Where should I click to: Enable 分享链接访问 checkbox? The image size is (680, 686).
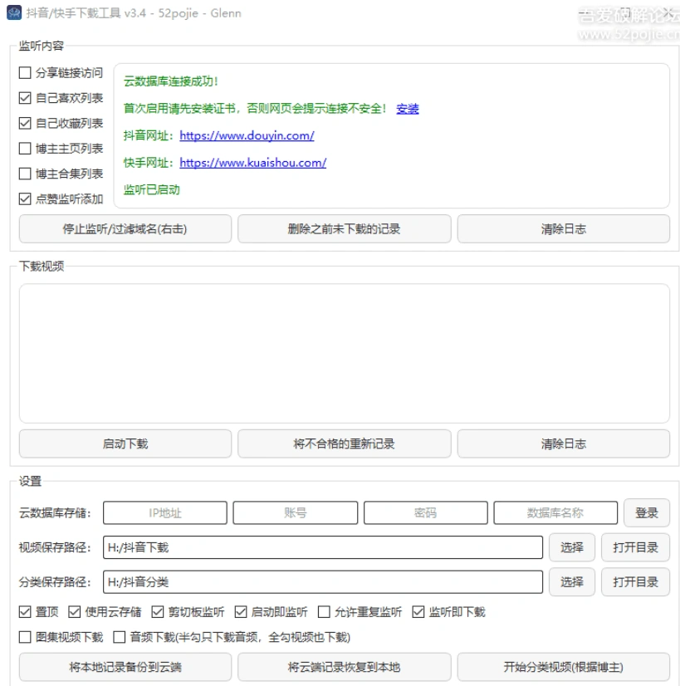click(25, 73)
